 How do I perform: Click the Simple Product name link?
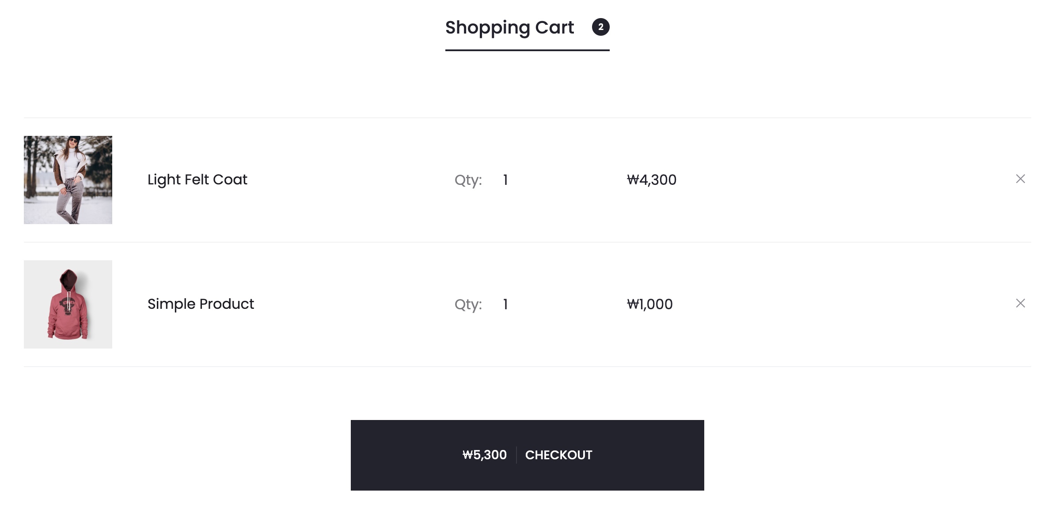click(201, 304)
